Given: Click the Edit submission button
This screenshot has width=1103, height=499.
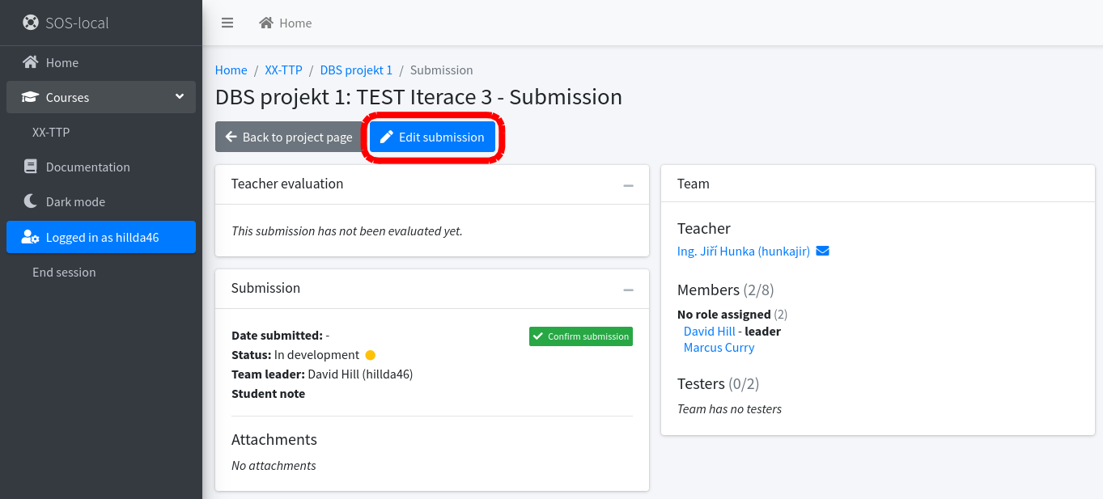Looking at the screenshot, I should point(432,137).
